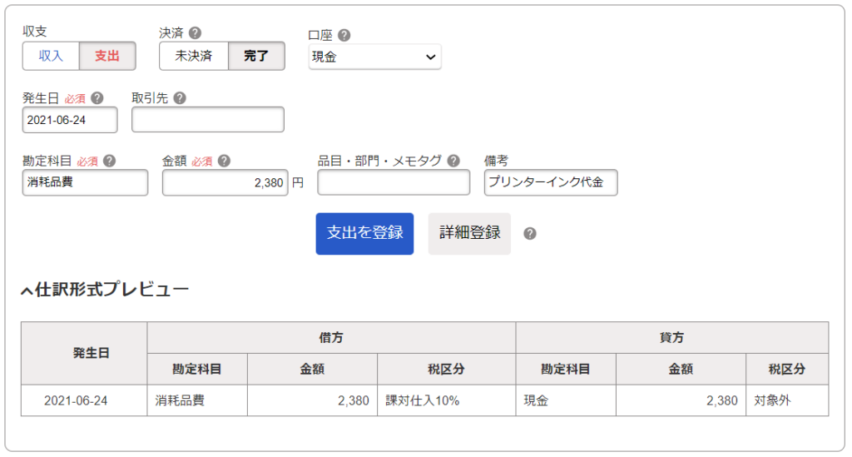Focus the 発生日 date field

(x=70, y=120)
